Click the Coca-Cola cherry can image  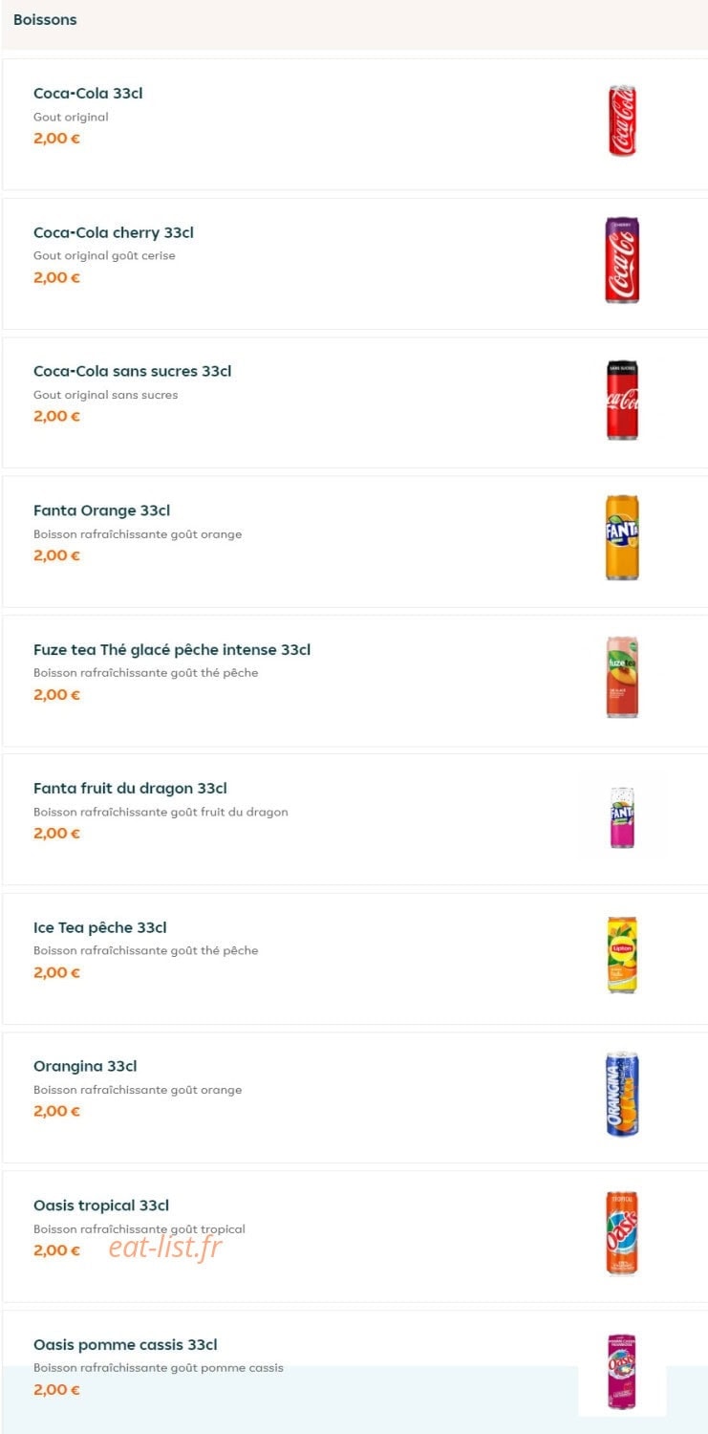[622, 260]
